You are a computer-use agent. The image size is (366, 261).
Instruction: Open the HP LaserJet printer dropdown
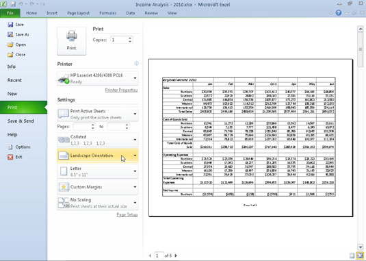click(x=98, y=78)
